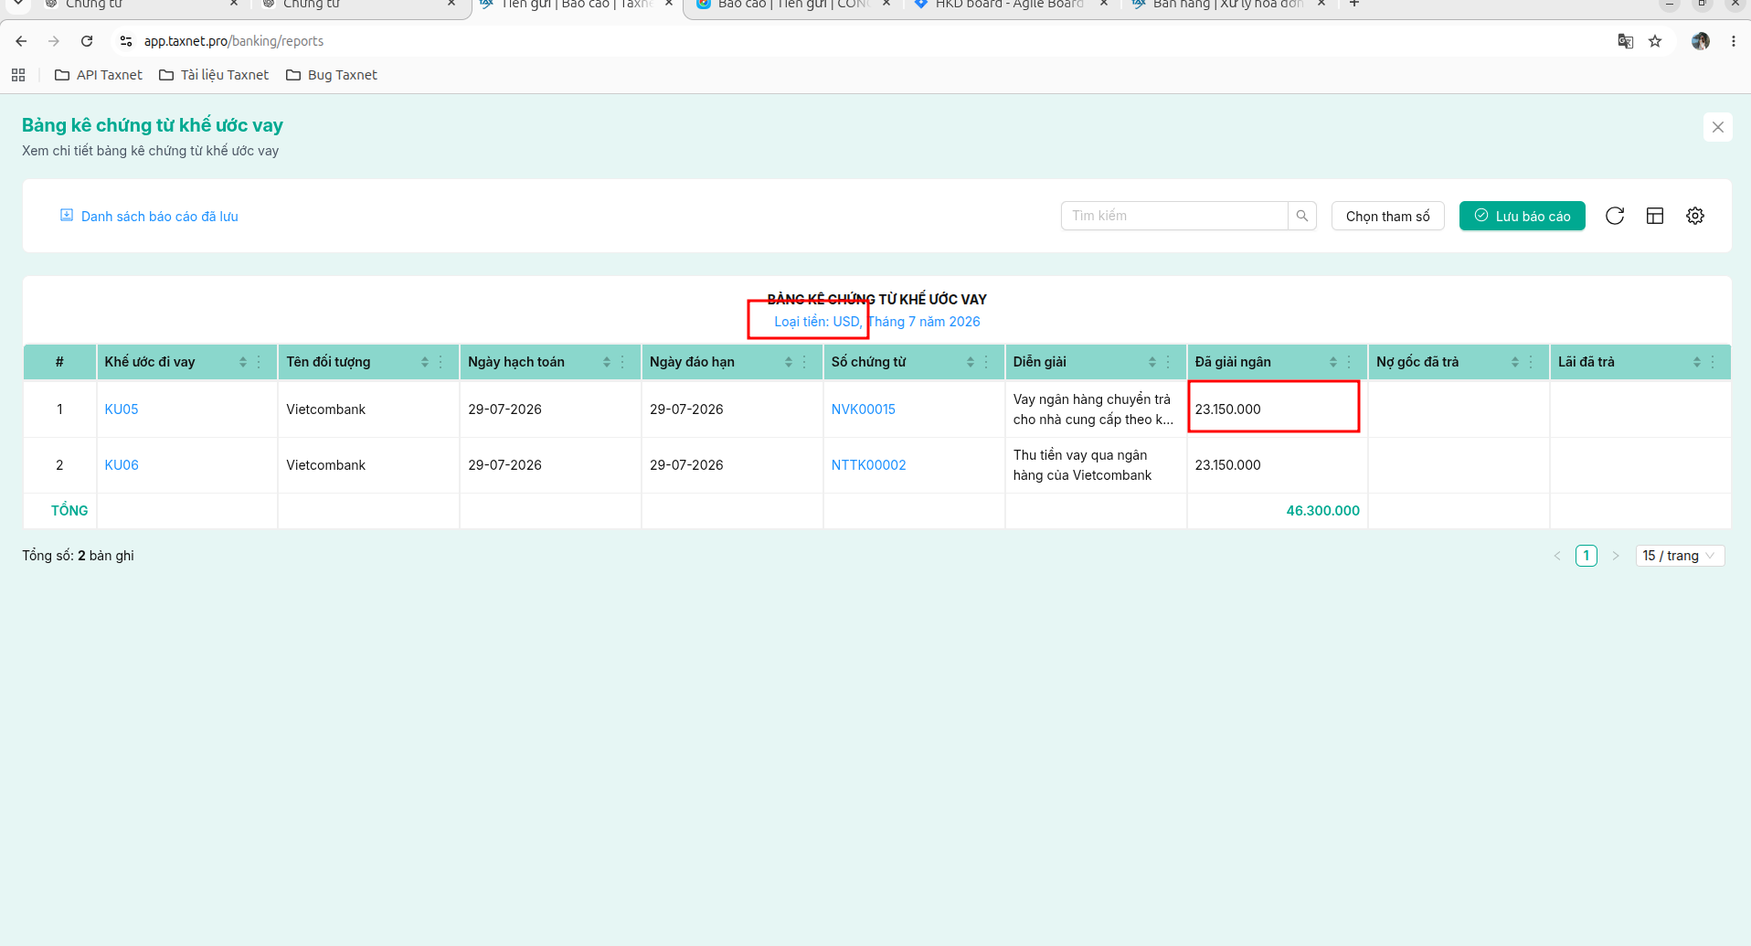Sort by Đã giải ngân column
Viewport: 1751px width, 946px height.
pyautogui.click(x=1332, y=362)
